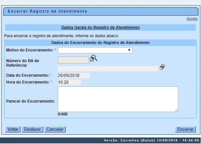Viewport: 201px width, 144px height.
Task: Click the Motivo do Encerramento label
Action: click(29, 50)
